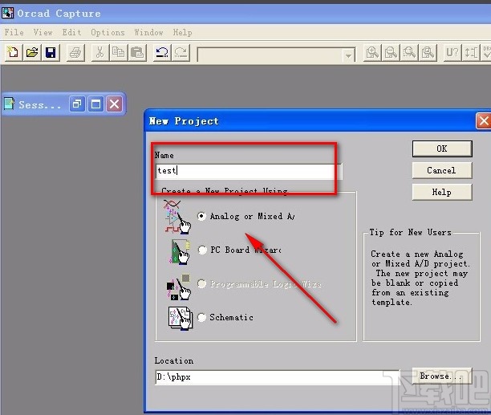The width and height of the screenshot is (491, 415).
Task: Maximize the Session log window
Action: [95, 104]
